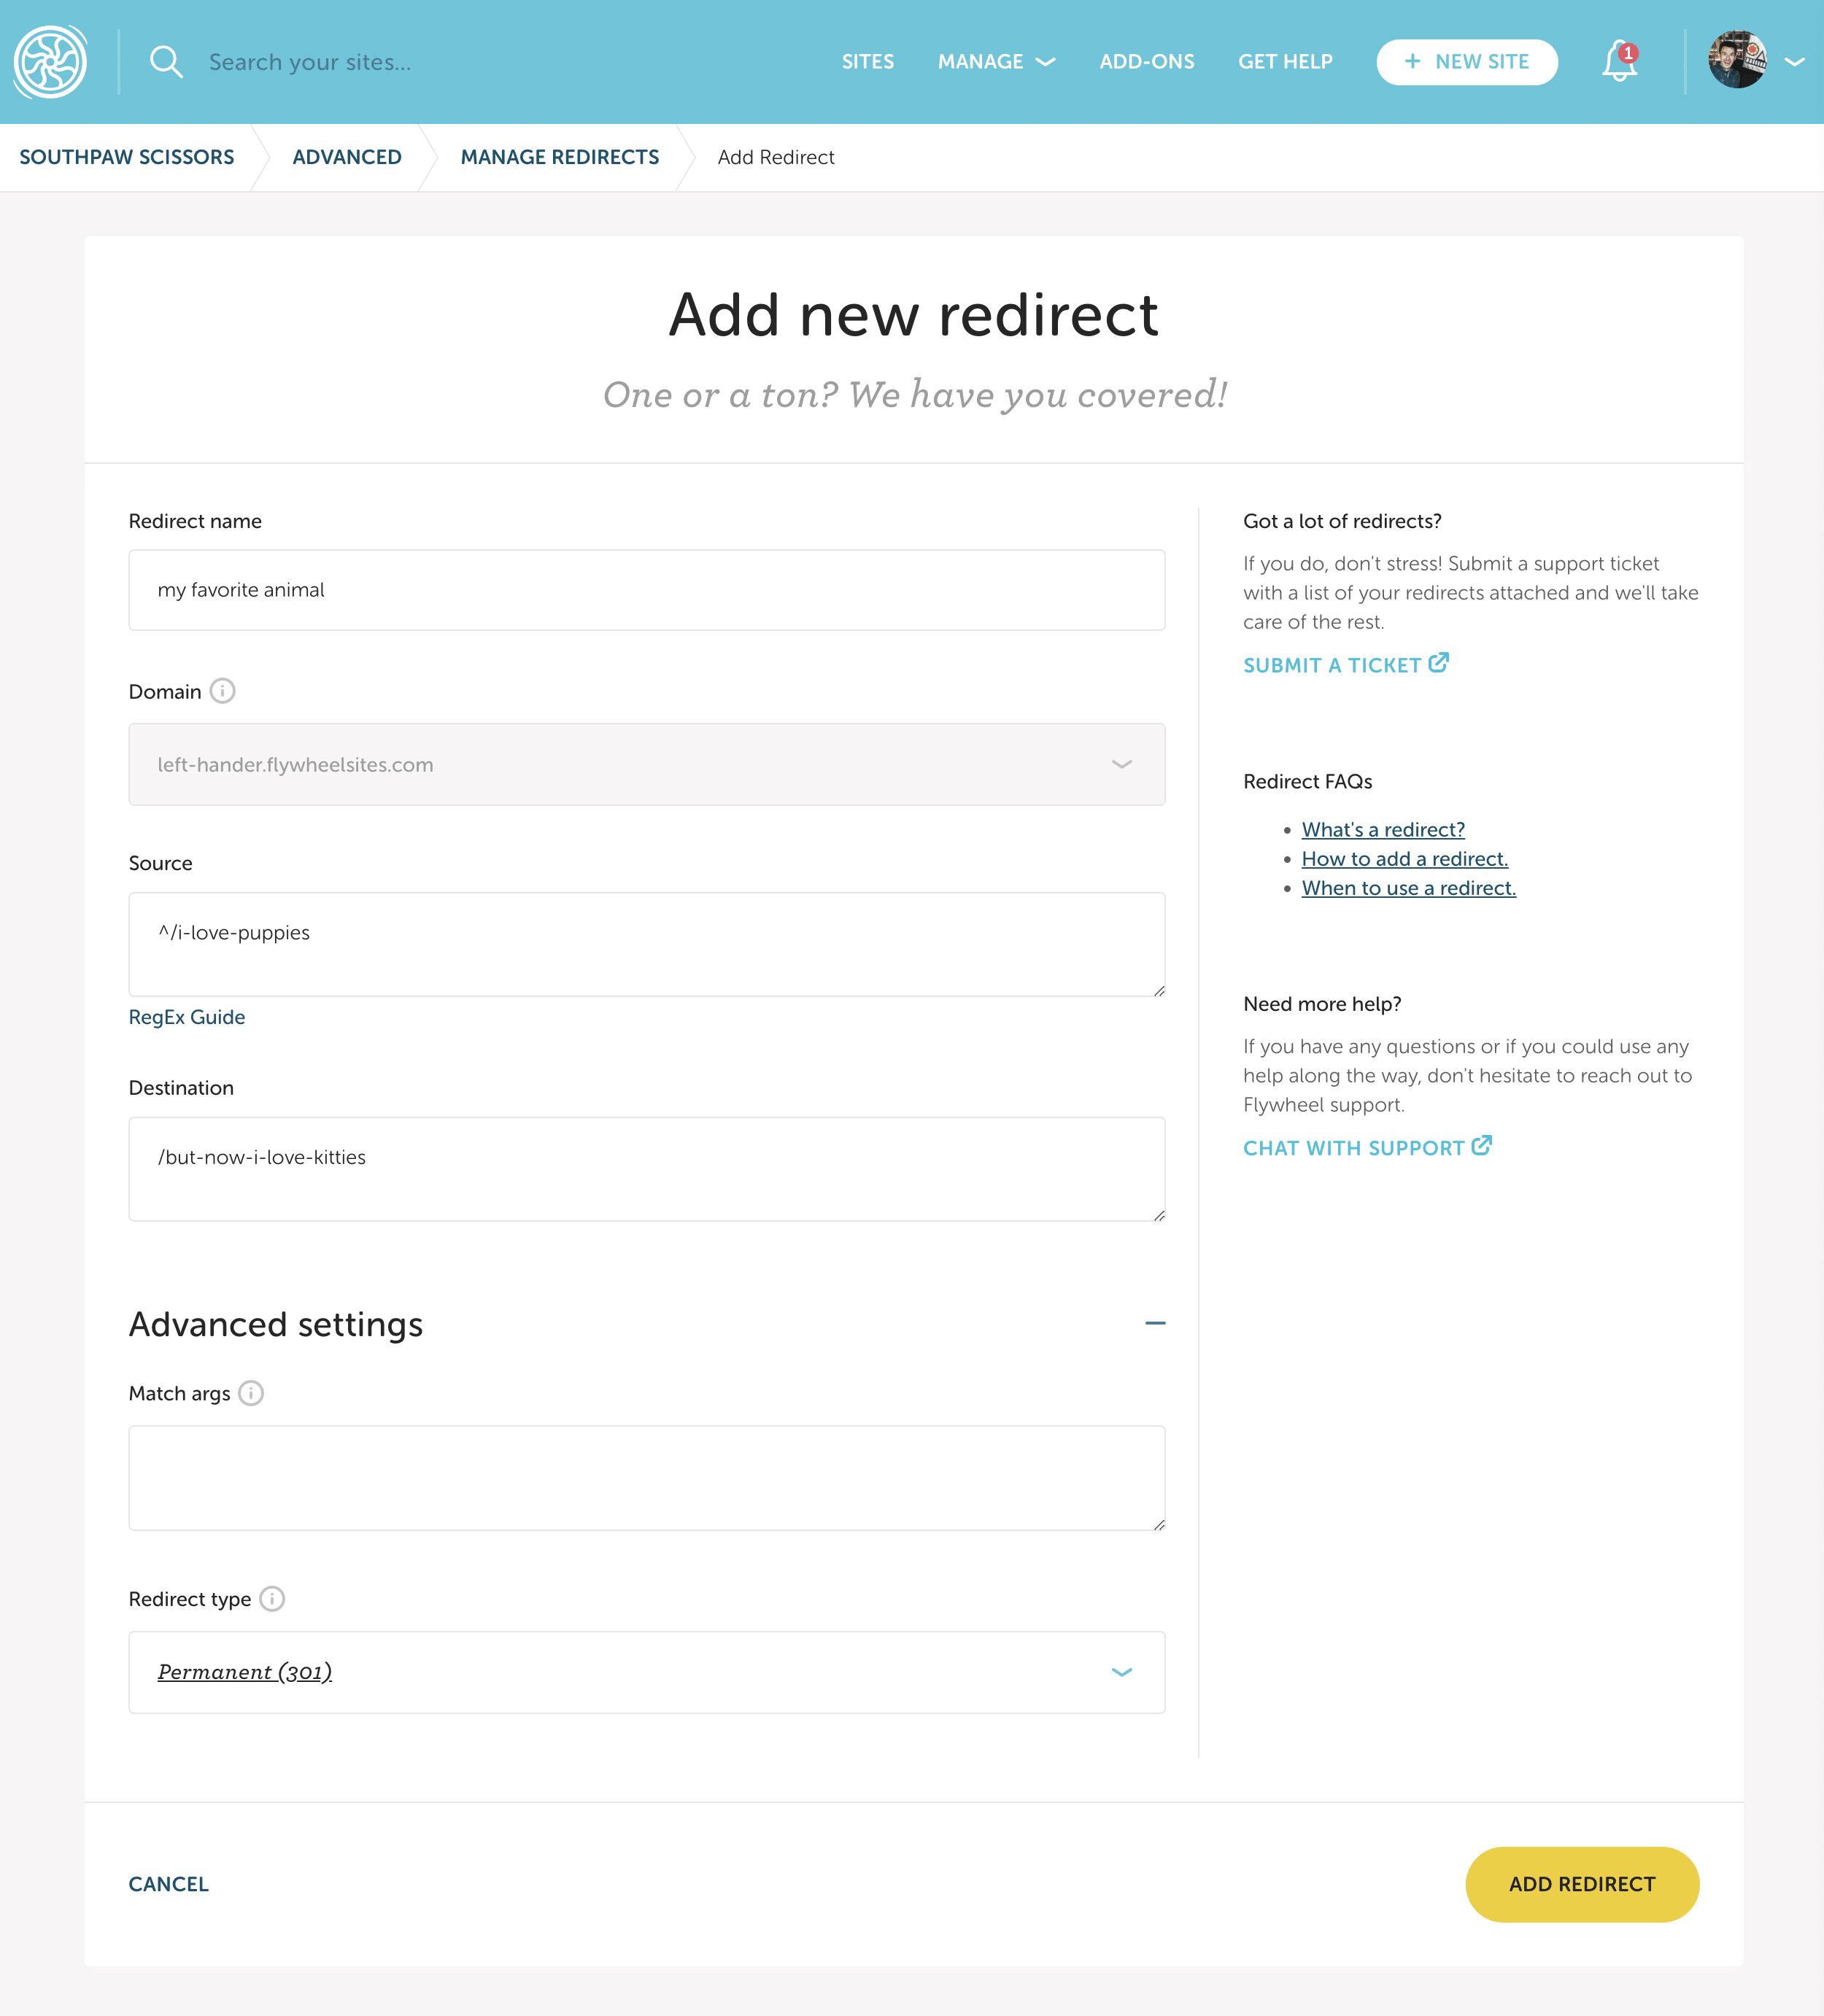This screenshot has height=2016, width=1824.
Task: Expand the Manage menu
Action: pos(996,62)
